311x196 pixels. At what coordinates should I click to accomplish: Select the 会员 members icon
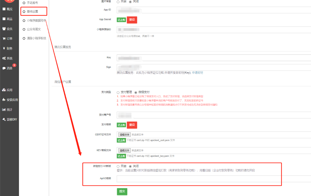point(4,29)
